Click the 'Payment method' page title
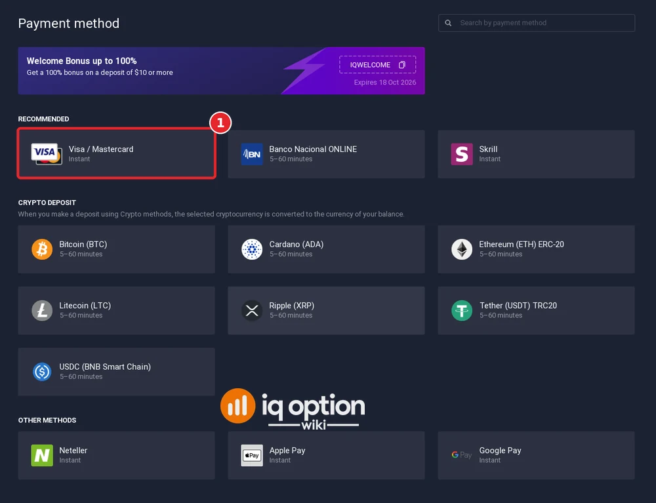Image resolution: width=656 pixels, height=503 pixels. [x=69, y=24]
